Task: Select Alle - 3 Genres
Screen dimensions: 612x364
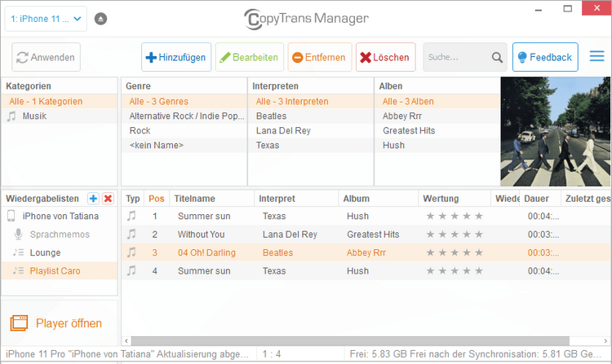Action: [184, 101]
